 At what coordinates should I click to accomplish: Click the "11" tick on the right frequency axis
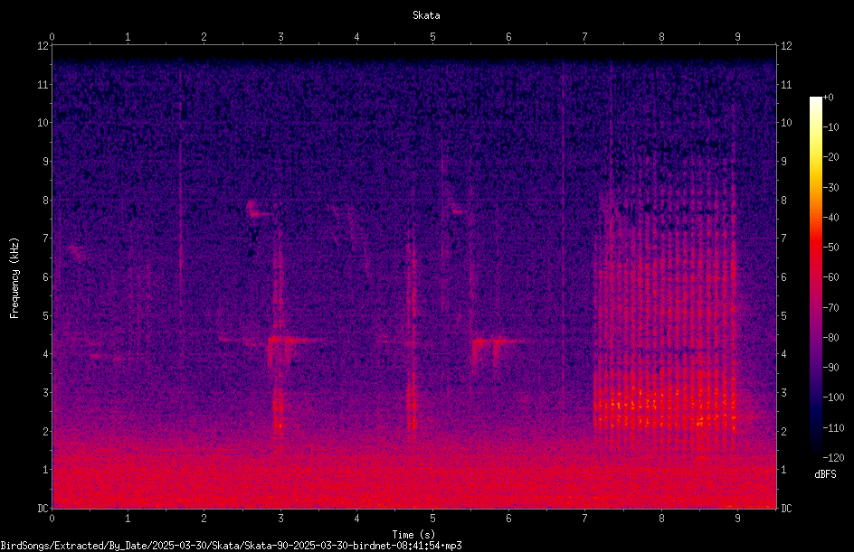(786, 85)
